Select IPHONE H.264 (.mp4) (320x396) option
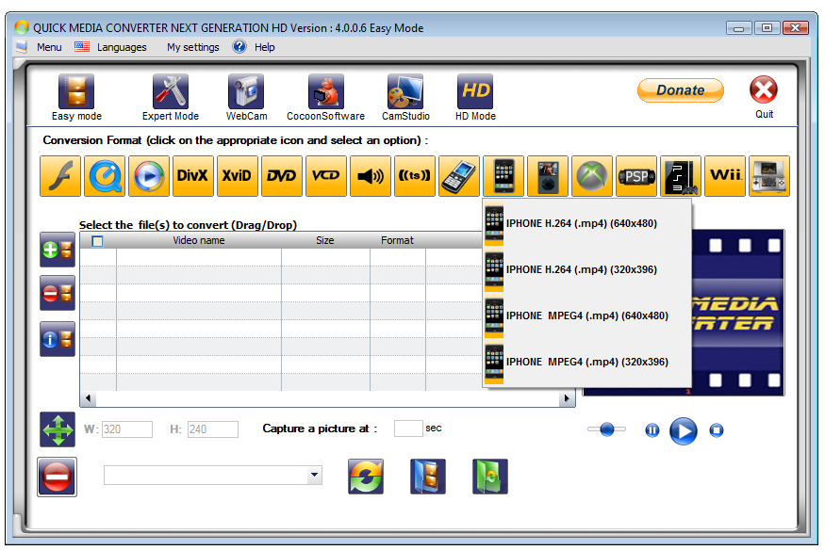The width and height of the screenshot is (825, 550). 586,269
